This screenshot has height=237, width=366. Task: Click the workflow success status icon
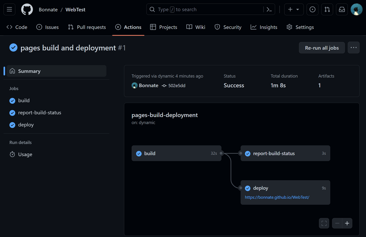(x=13, y=48)
